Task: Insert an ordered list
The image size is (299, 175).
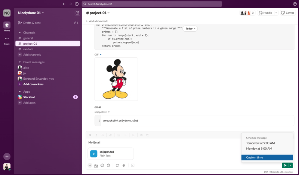Action: (x=119, y=135)
